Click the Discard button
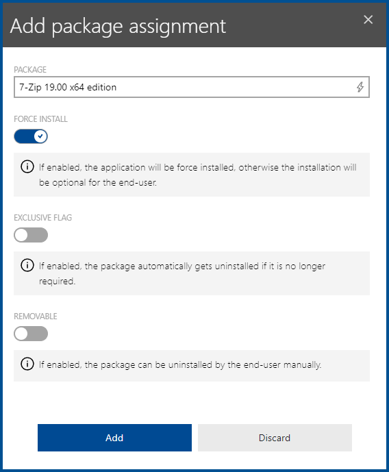Image resolution: width=389 pixels, height=472 pixels. 275,438
